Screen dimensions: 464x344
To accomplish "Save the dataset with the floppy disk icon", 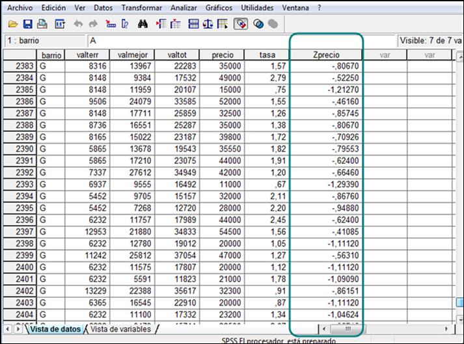I will (27, 24).
